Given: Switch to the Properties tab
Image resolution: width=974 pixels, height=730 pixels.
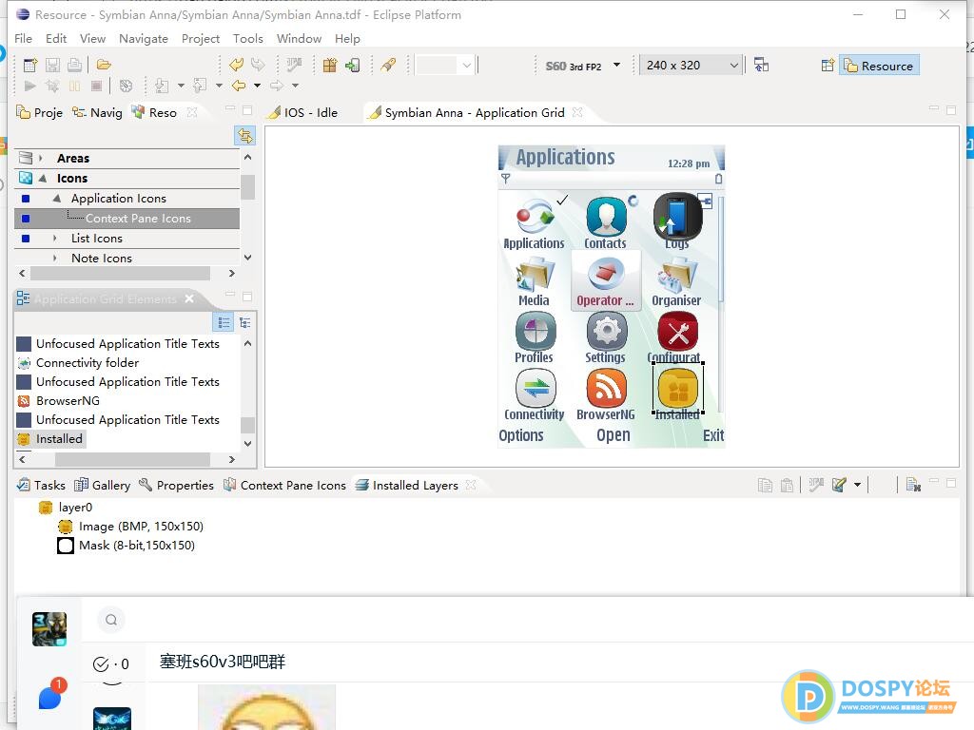Looking at the screenshot, I should point(177,486).
